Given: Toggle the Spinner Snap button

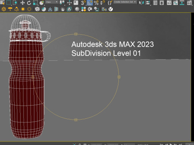Looking at the screenshot, I should [x=103, y=2].
